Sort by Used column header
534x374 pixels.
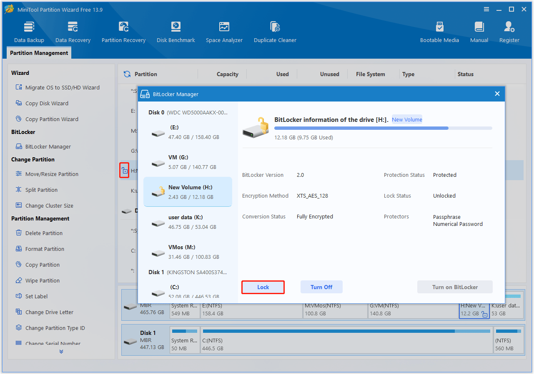click(282, 74)
